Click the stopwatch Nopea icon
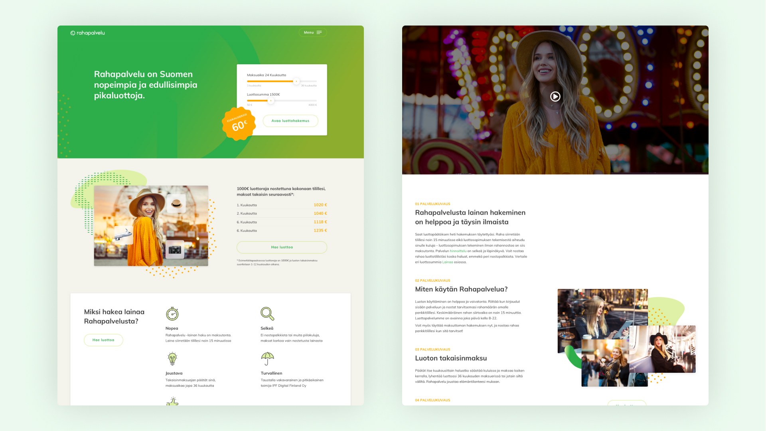 pyautogui.click(x=172, y=314)
